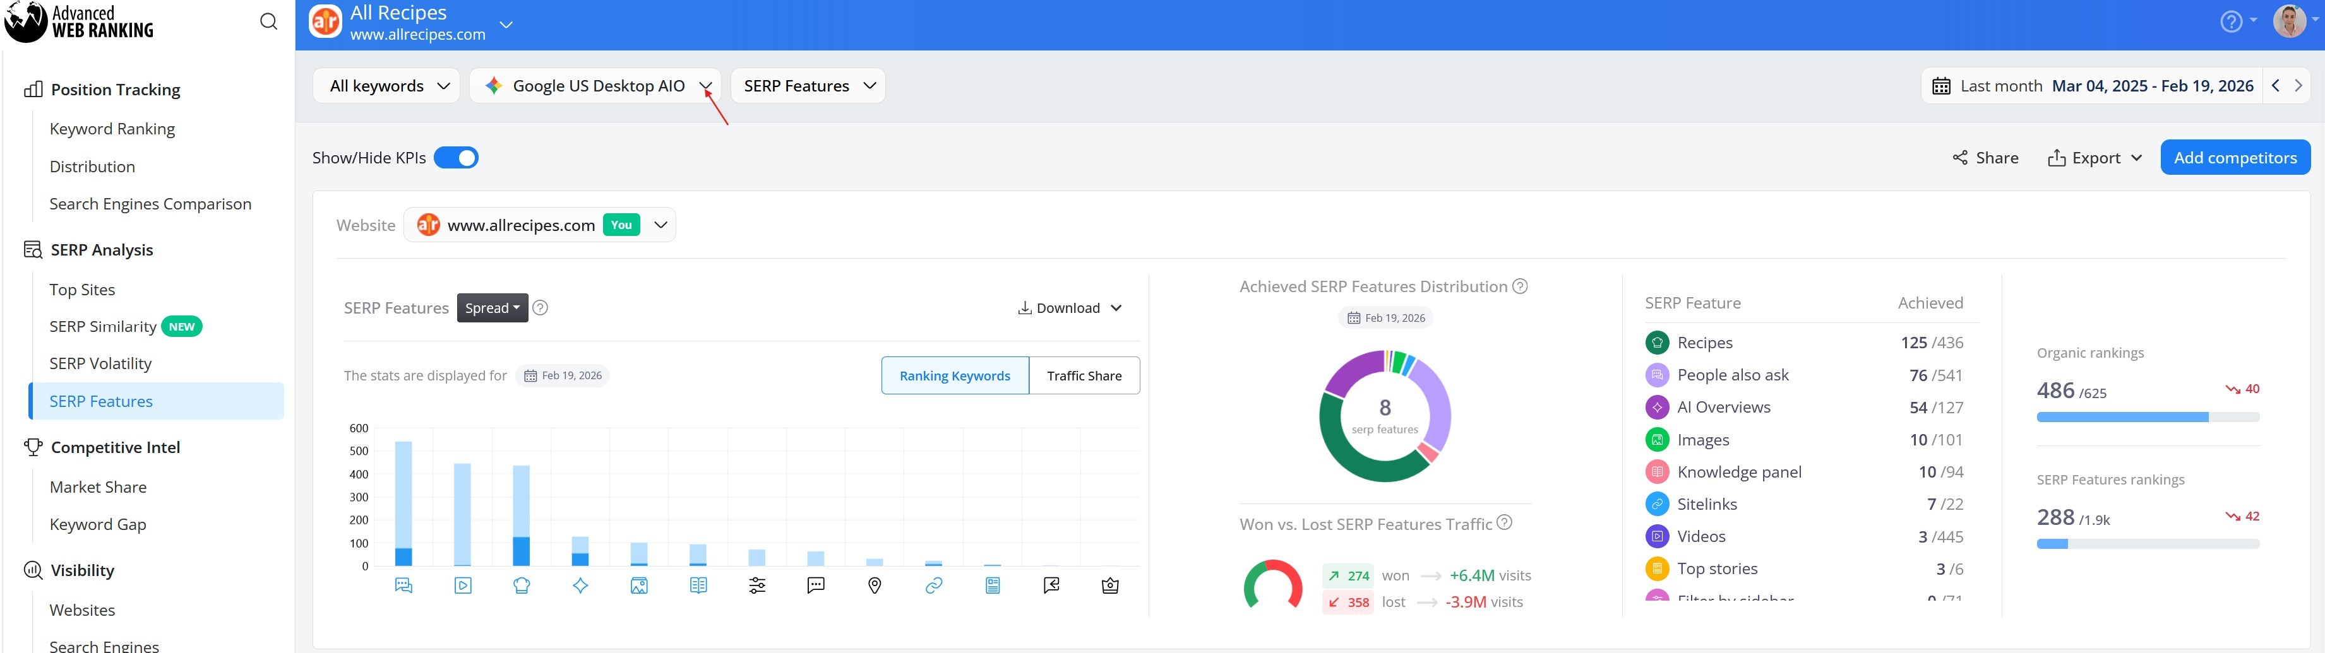Click the Feb 19, 2026 chip above donut chart
This screenshot has width=2325, height=653.
1385,319
